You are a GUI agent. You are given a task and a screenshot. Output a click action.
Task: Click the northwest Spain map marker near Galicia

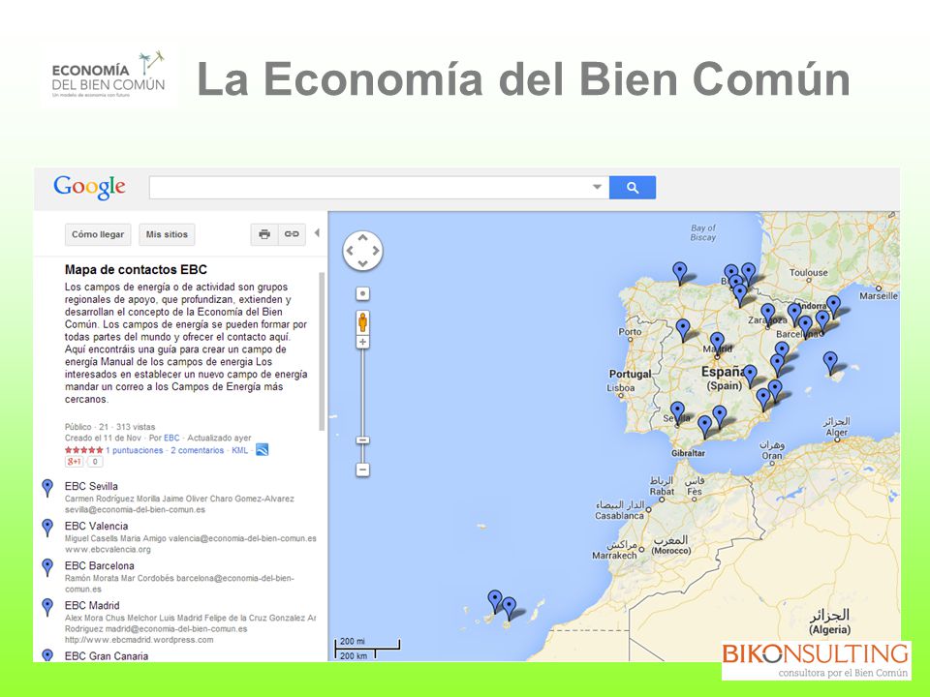(x=680, y=273)
